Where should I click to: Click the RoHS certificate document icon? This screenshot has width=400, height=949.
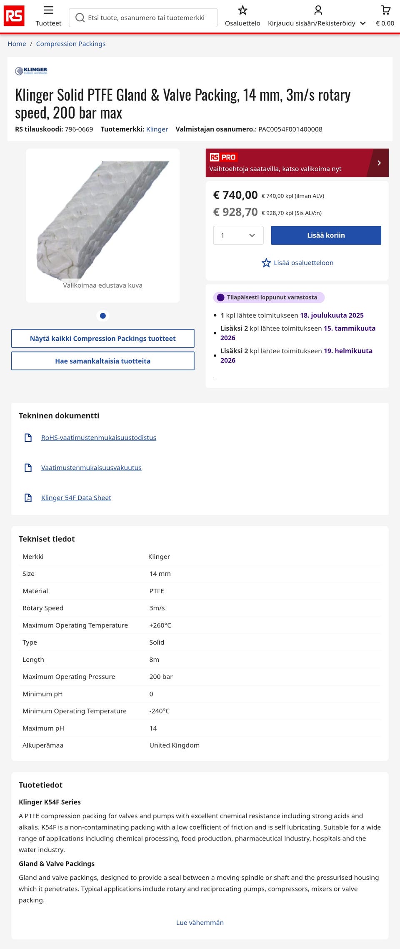tap(28, 438)
